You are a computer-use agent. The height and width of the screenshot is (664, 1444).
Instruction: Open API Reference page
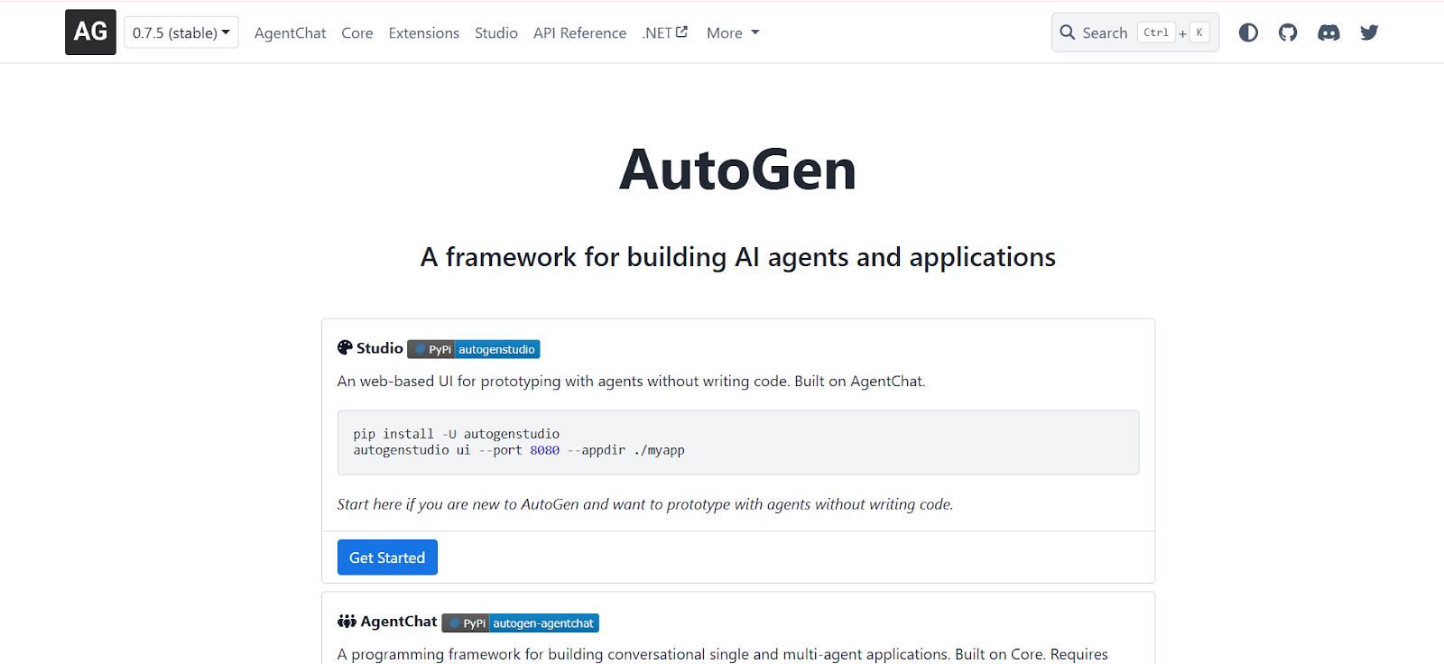(579, 32)
